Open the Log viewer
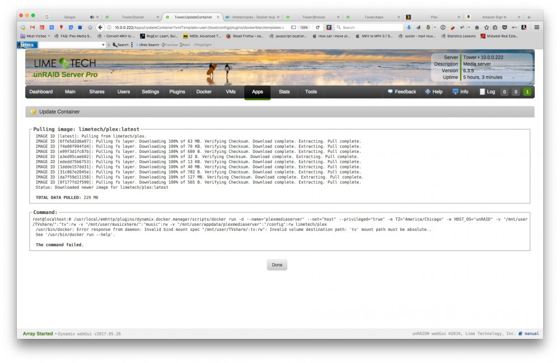This screenshot has height=363, width=560. coord(487,92)
